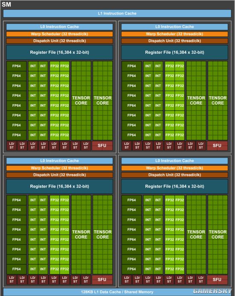Select topmost FP64 unit in upper-right block
Image resolution: width=235 pixels, height=296 pixels.
132,66
